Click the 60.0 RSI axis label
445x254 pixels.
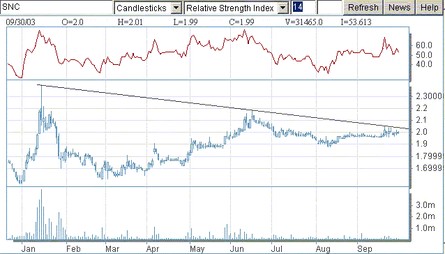pos(423,45)
